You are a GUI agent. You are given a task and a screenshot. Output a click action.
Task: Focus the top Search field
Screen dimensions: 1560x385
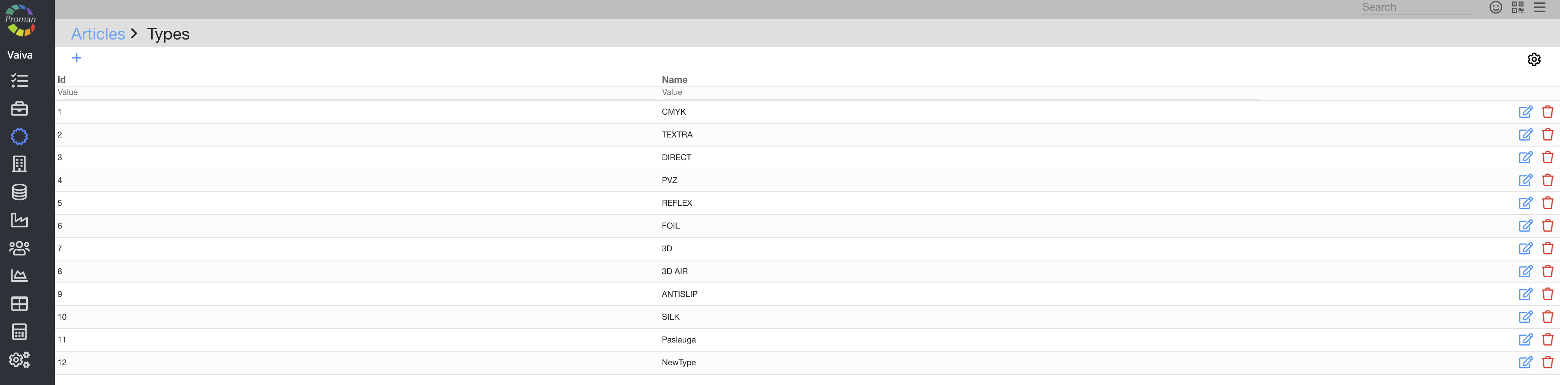click(x=1417, y=7)
